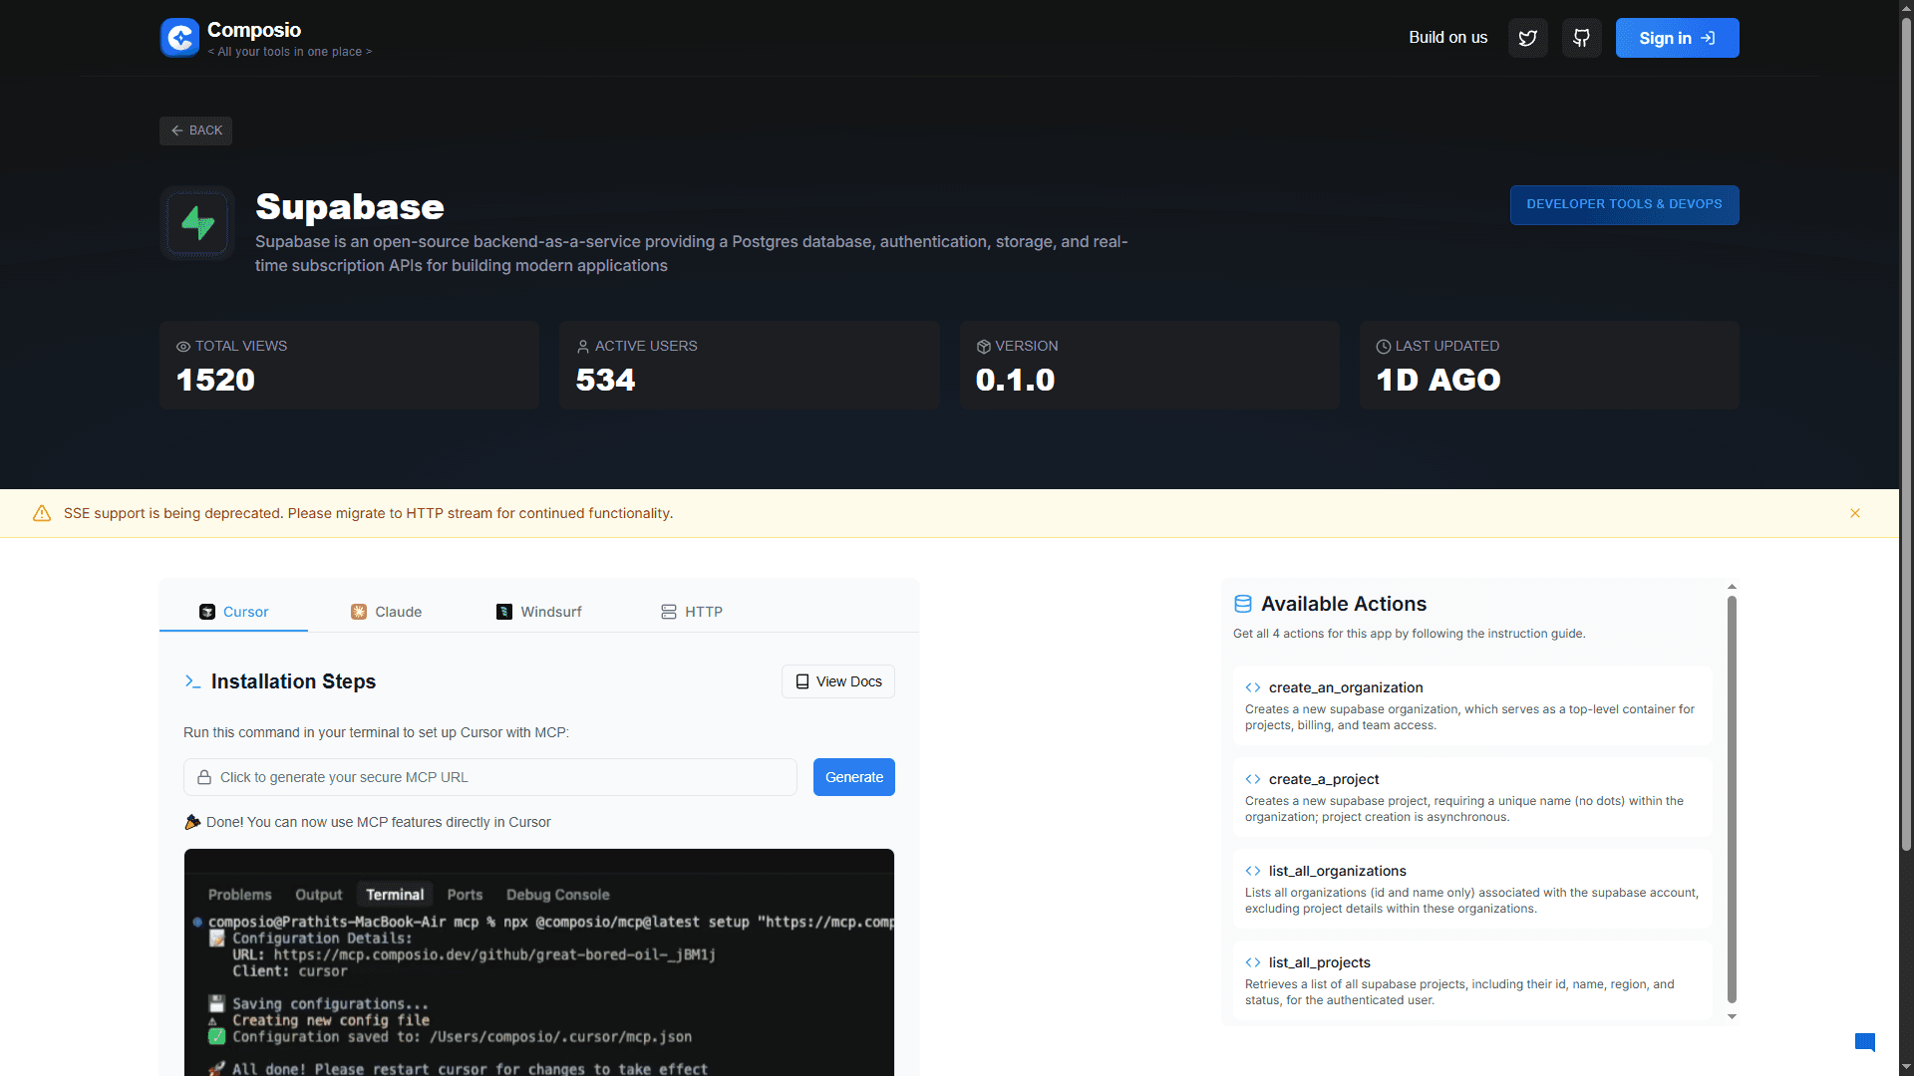Screen dimensions: 1914x1076
Task: Switch to the HTTP tab
Action: click(692, 611)
